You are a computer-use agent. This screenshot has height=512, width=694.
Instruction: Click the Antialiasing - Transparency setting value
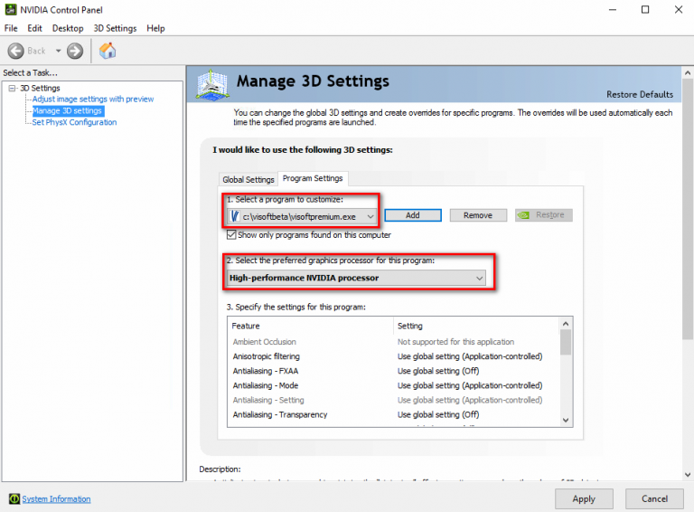pyautogui.click(x=438, y=415)
